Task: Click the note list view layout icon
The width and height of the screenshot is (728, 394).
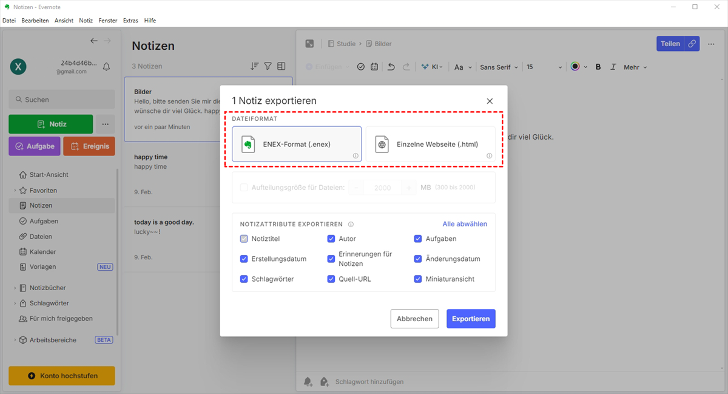Action: pos(281,66)
